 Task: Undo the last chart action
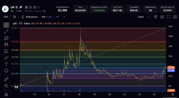tap(58, 17)
